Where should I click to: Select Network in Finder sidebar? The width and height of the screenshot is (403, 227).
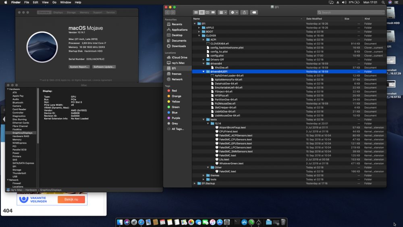177,79
